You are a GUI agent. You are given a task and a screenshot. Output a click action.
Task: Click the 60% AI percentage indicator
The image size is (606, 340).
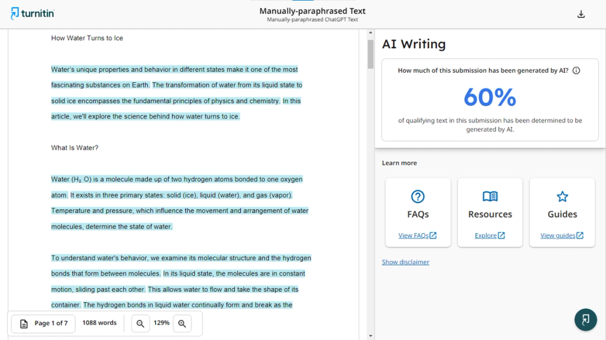point(490,97)
